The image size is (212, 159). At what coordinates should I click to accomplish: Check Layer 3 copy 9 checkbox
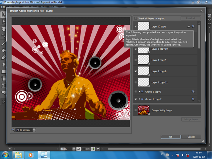tap(135, 60)
